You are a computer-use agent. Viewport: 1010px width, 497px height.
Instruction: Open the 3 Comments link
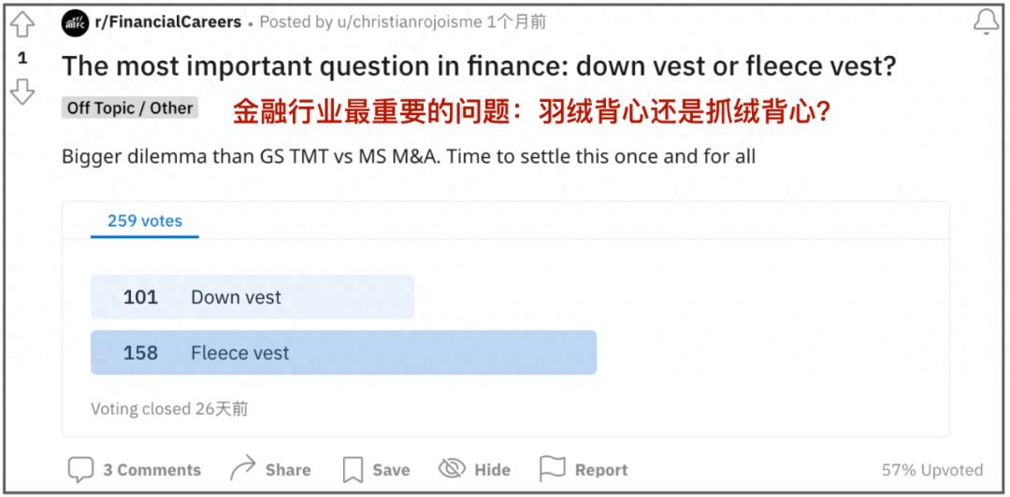coord(151,470)
